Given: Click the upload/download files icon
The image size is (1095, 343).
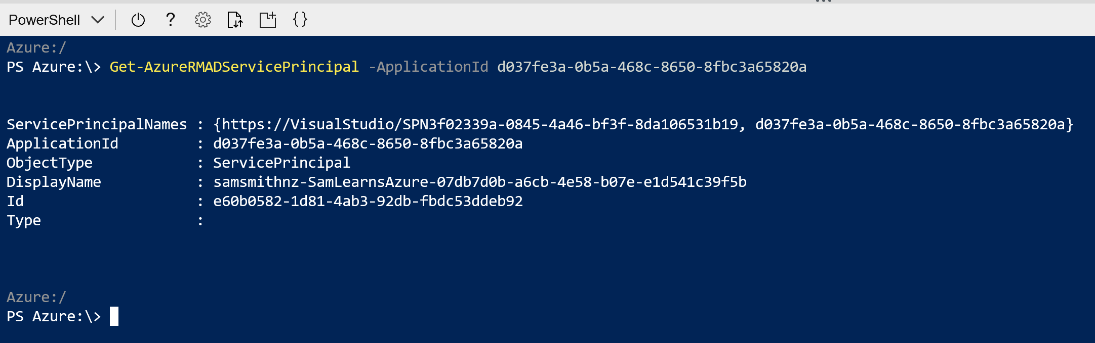Looking at the screenshot, I should tap(235, 20).
